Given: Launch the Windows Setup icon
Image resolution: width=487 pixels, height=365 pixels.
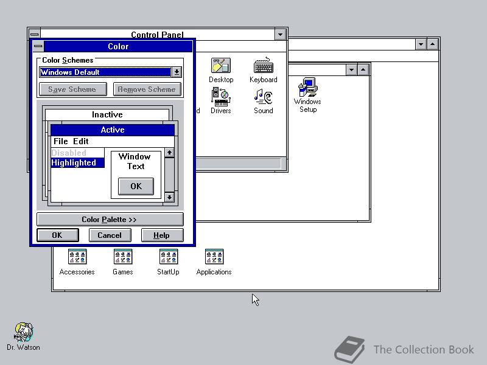Looking at the screenshot, I should click(x=308, y=96).
